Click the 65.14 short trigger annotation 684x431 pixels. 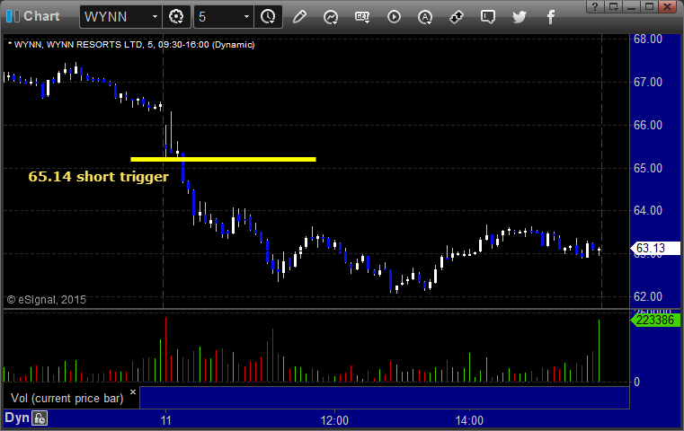(98, 177)
